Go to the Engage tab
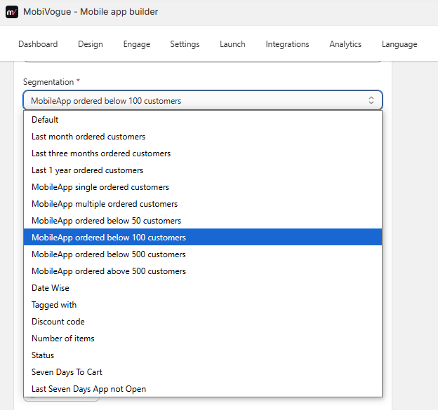The width and height of the screenshot is (438, 410). pos(137,44)
